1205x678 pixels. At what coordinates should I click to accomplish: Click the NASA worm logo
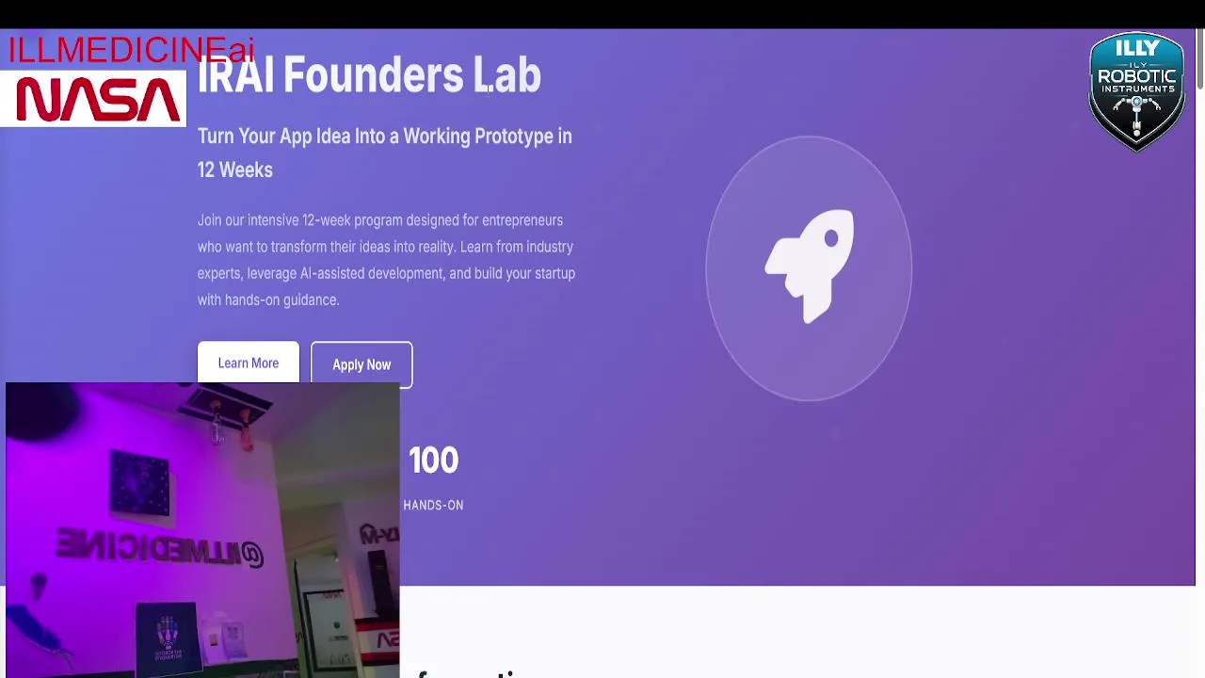coord(97,100)
